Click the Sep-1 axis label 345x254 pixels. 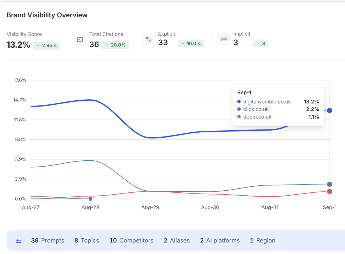(330, 207)
